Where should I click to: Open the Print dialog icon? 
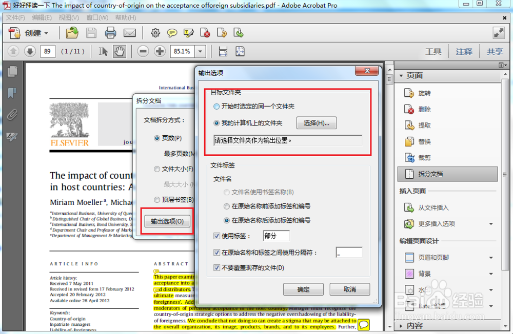coord(111,32)
